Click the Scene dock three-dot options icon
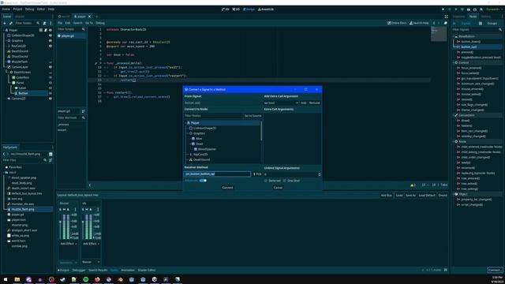Image resolution: width=505 pixels, height=284 pixels. point(50,23)
